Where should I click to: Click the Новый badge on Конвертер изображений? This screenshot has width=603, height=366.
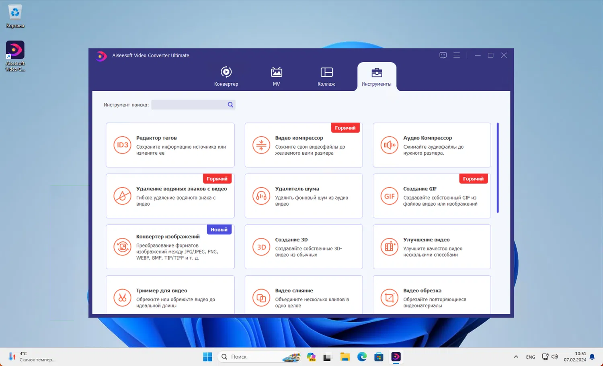click(x=219, y=230)
